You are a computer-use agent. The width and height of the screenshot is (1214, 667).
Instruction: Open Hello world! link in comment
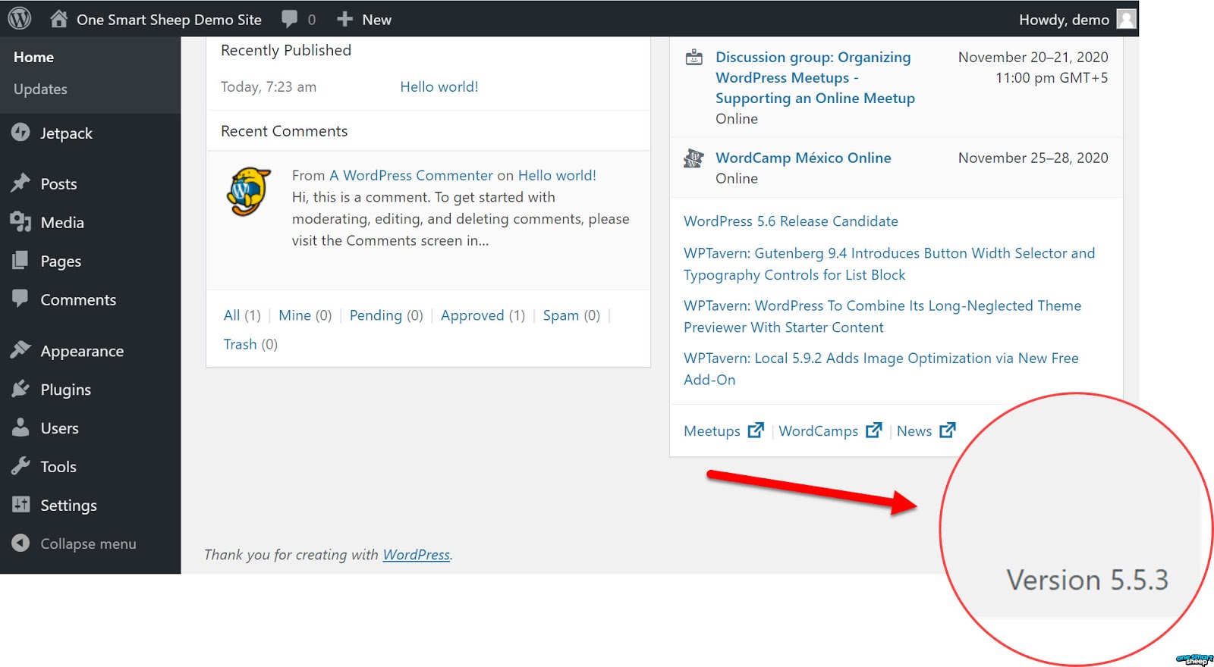tap(557, 175)
